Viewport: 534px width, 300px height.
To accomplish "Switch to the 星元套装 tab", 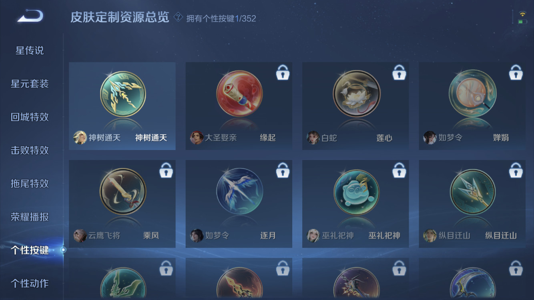I will (x=30, y=84).
